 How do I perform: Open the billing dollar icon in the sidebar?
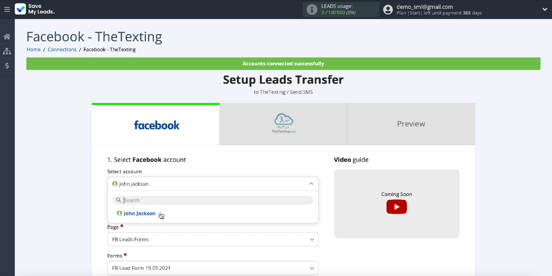7,66
